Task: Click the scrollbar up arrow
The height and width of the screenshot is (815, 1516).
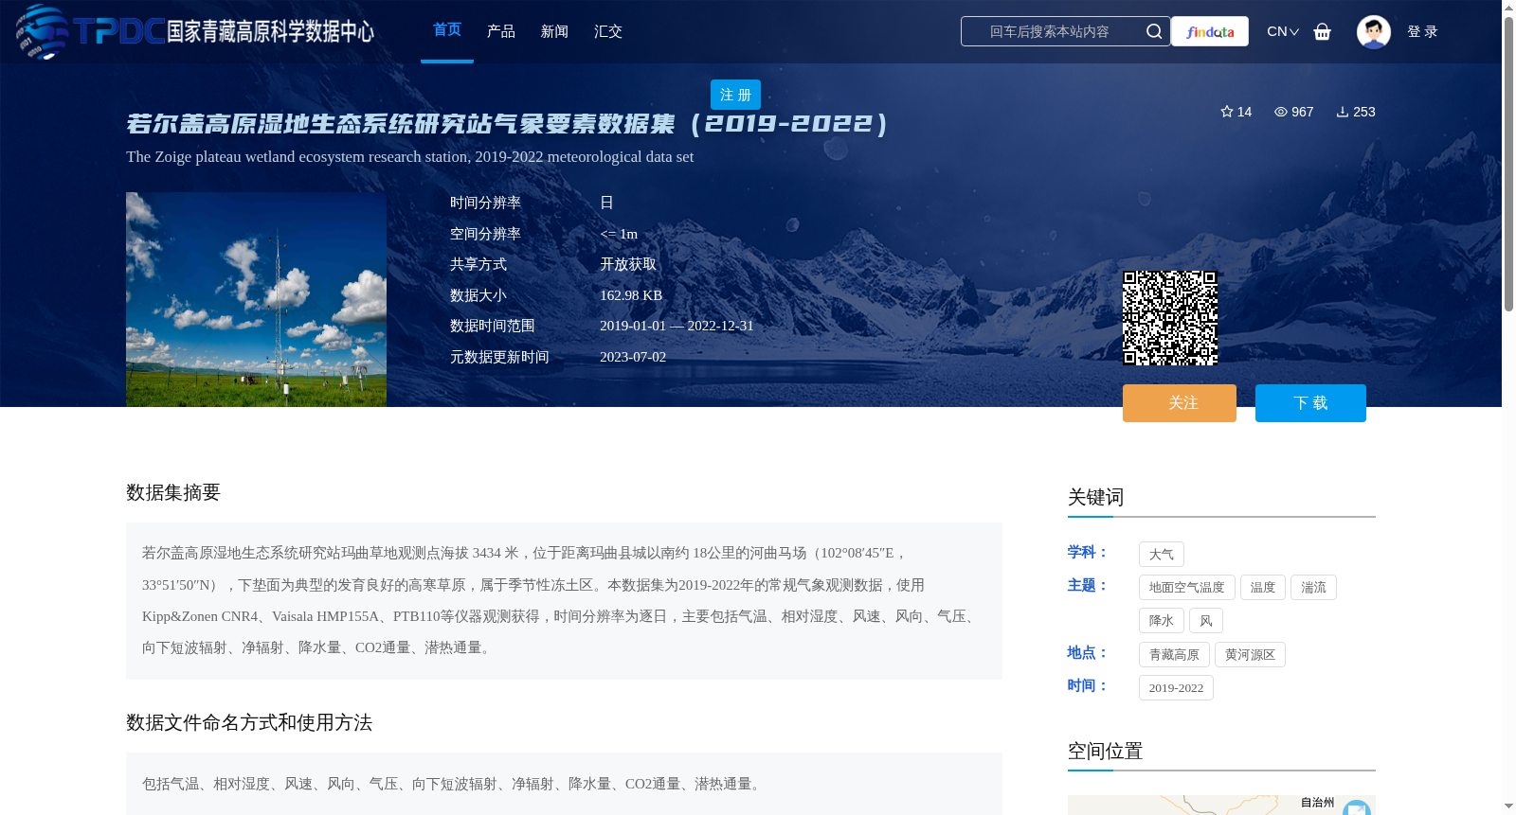Action: (1508, 8)
